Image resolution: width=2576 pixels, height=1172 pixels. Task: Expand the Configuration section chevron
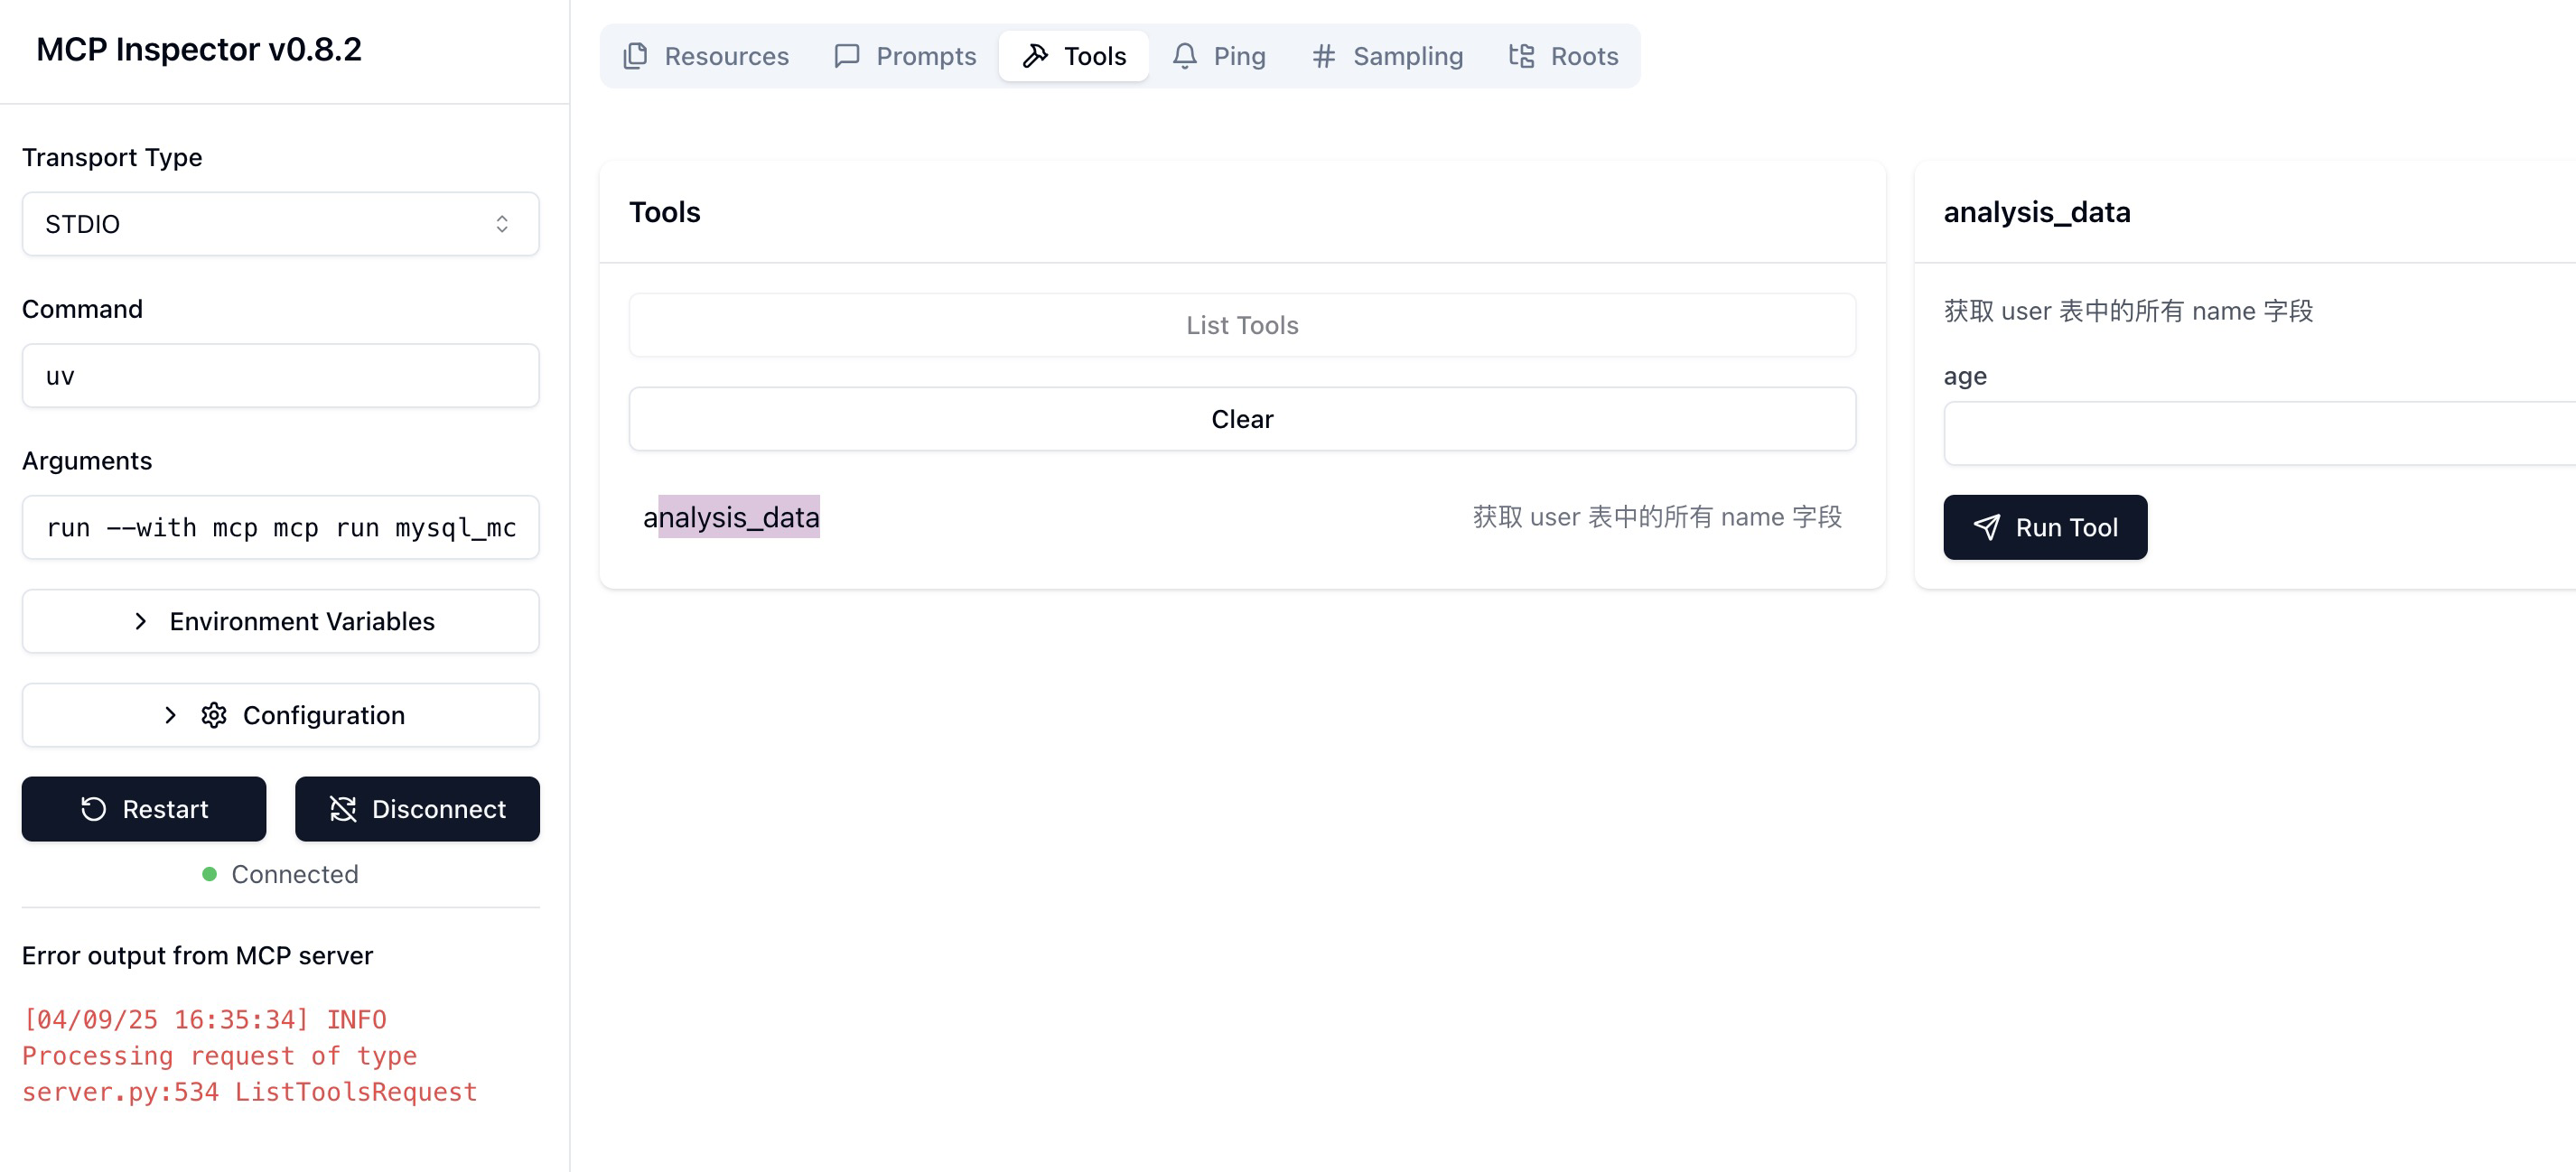[170, 715]
